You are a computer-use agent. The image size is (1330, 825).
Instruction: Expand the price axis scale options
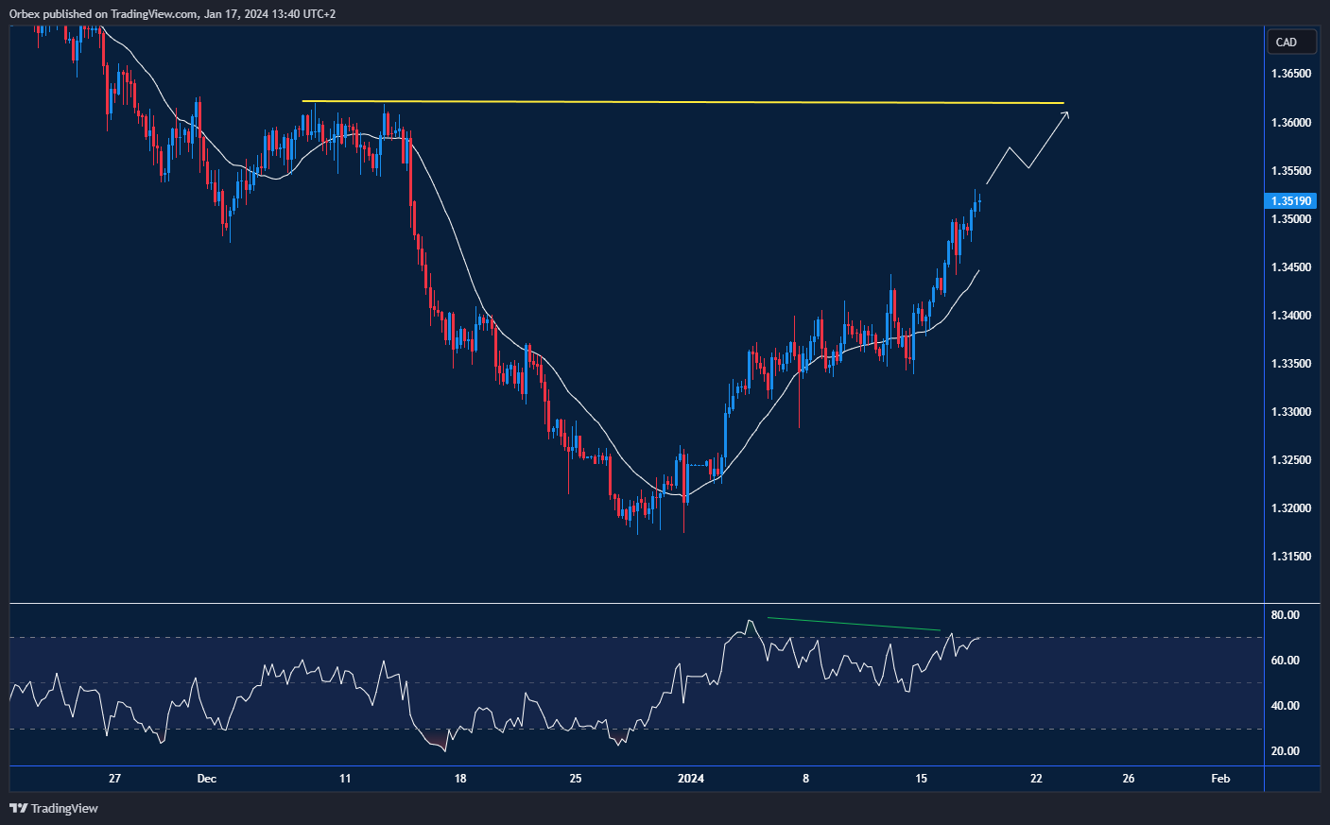pyautogui.click(x=1290, y=378)
